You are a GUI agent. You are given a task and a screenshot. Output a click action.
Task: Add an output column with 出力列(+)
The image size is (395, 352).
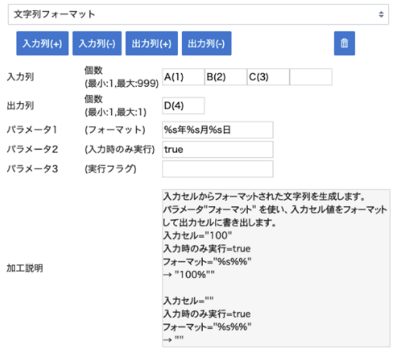[x=152, y=43]
